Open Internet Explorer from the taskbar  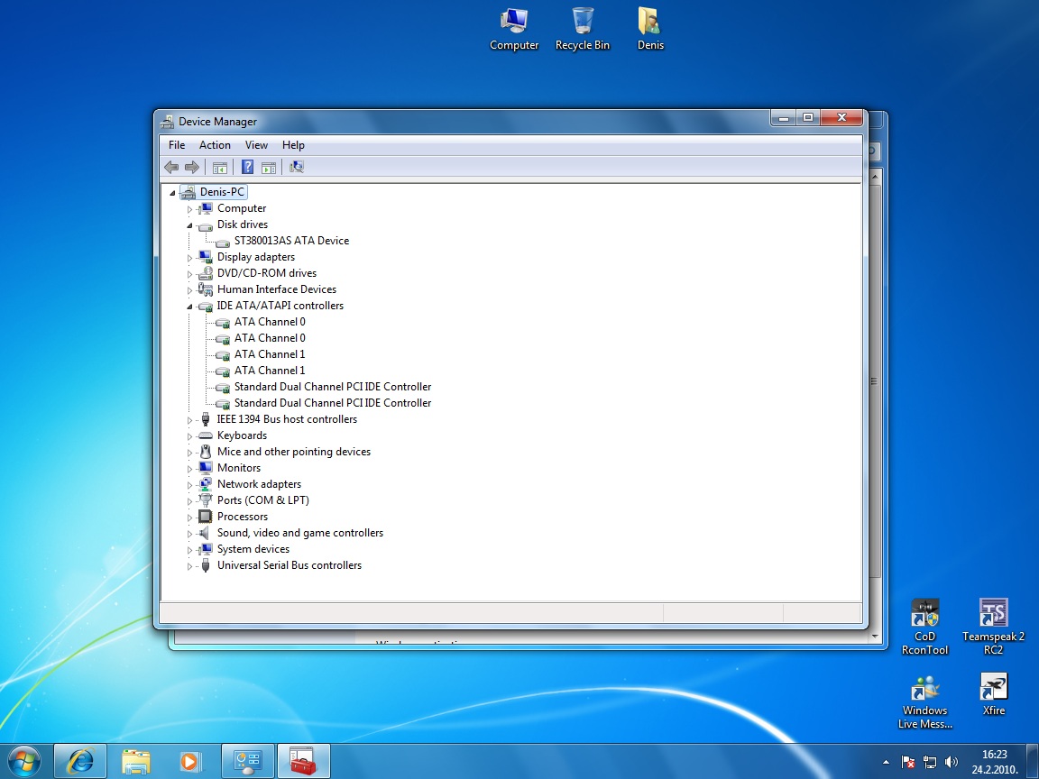click(x=80, y=761)
